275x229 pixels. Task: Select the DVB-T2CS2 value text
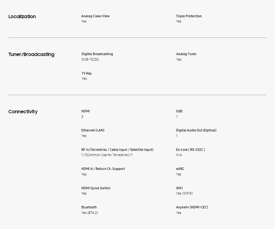(90, 59)
